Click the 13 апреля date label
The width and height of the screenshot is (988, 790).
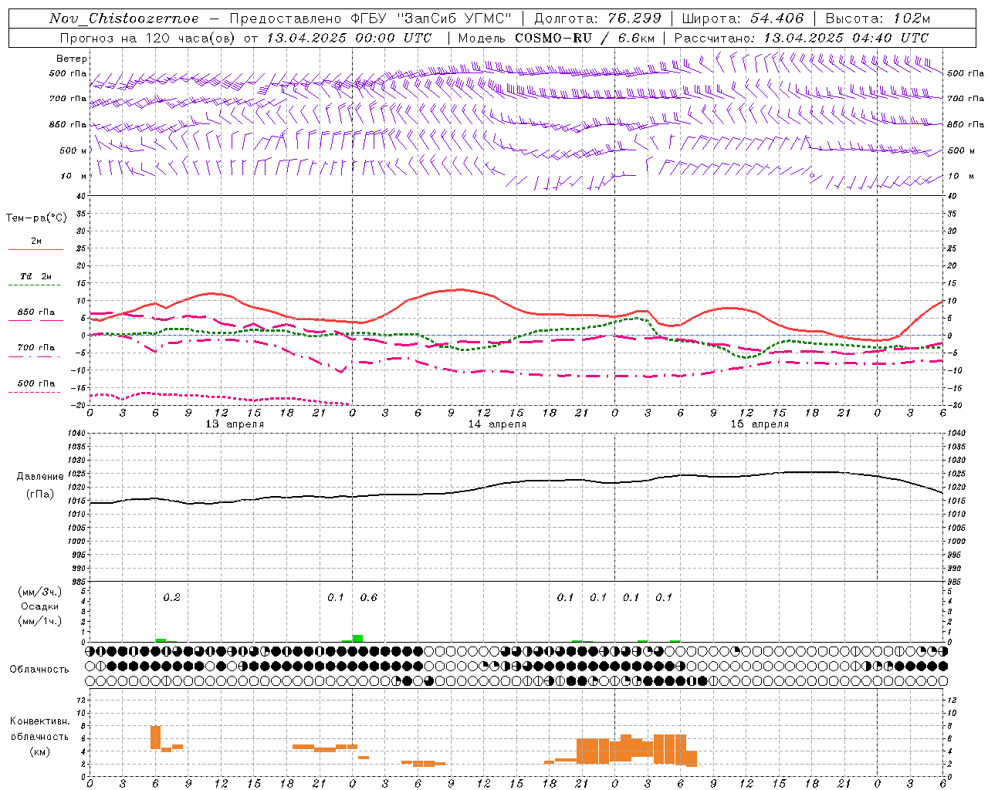pyautogui.click(x=235, y=424)
